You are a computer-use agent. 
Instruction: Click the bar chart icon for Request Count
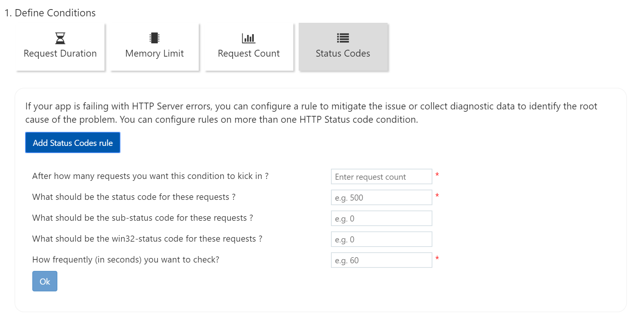tap(248, 38)
